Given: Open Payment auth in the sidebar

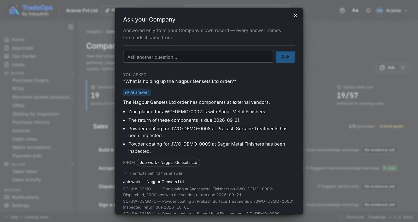Looking at the screenshot, I should [27, 156].
